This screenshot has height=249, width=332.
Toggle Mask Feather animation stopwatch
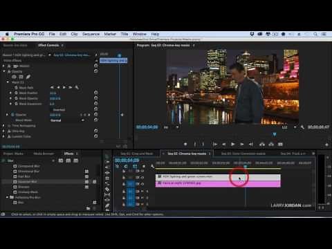[16, 93]
